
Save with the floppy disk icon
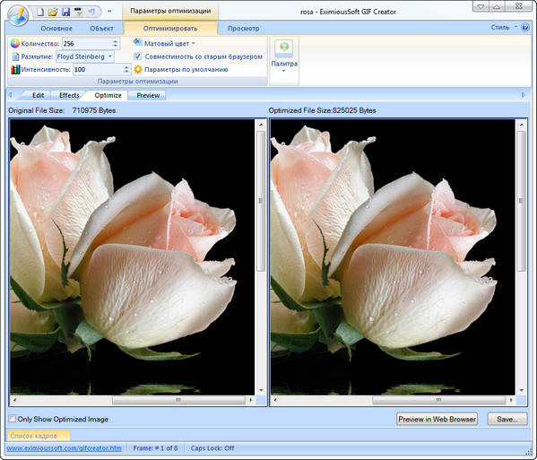65,12
